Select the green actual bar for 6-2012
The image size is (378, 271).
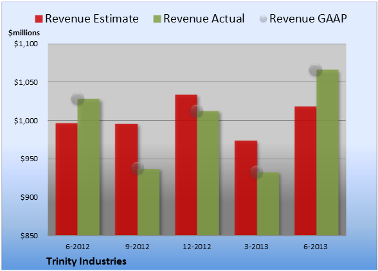click(89, 167)
